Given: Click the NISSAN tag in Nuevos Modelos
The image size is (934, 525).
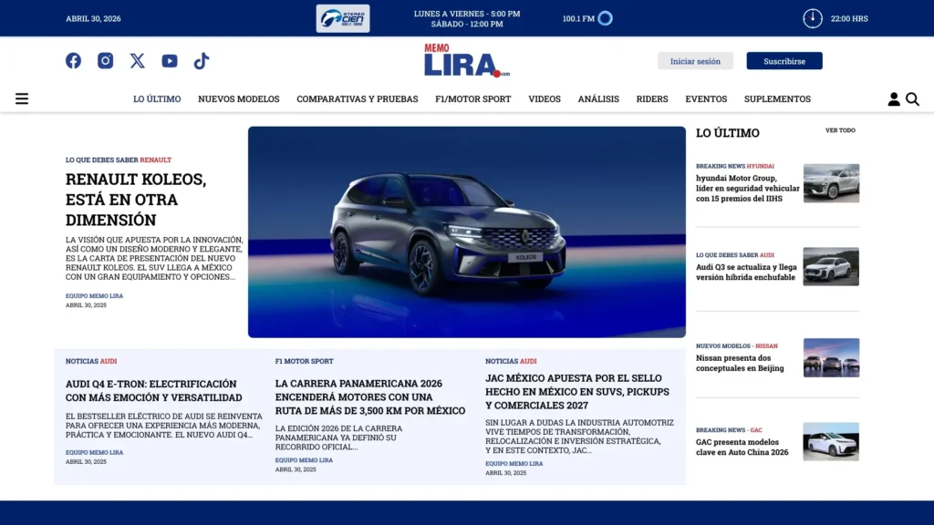Looking at the screenshot, I should coord(766,345).
